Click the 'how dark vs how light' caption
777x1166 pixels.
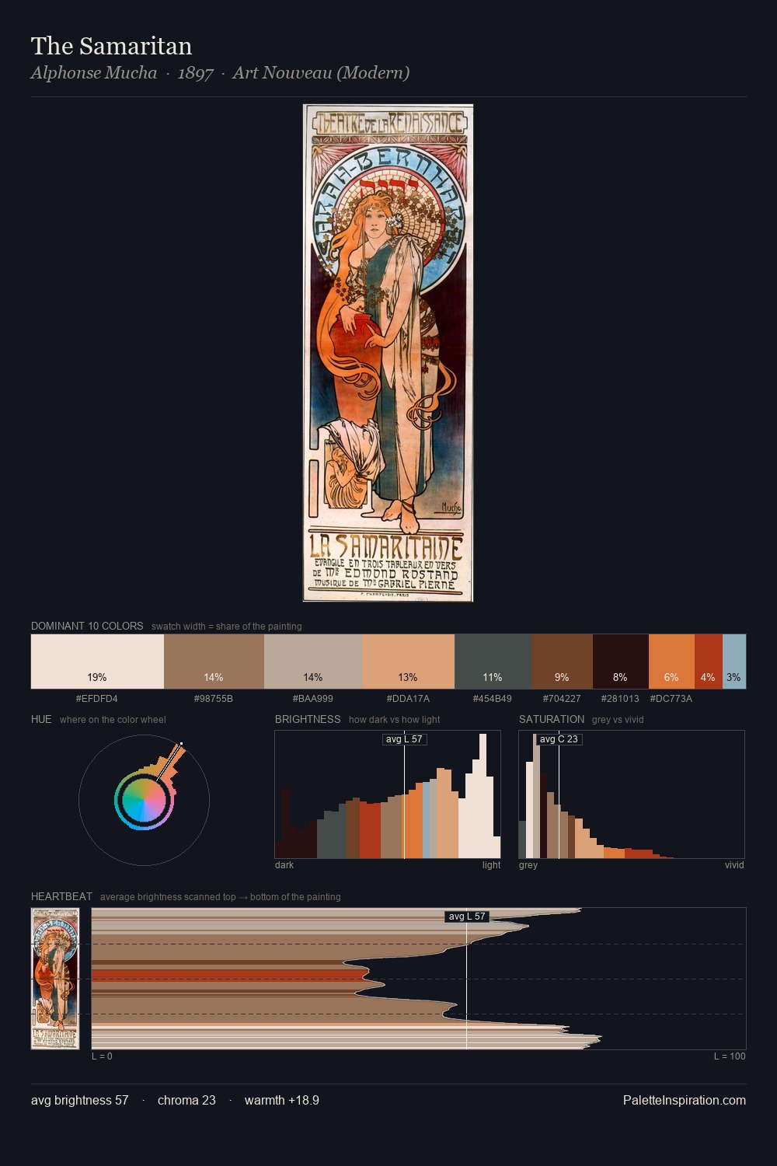[394, 720]
